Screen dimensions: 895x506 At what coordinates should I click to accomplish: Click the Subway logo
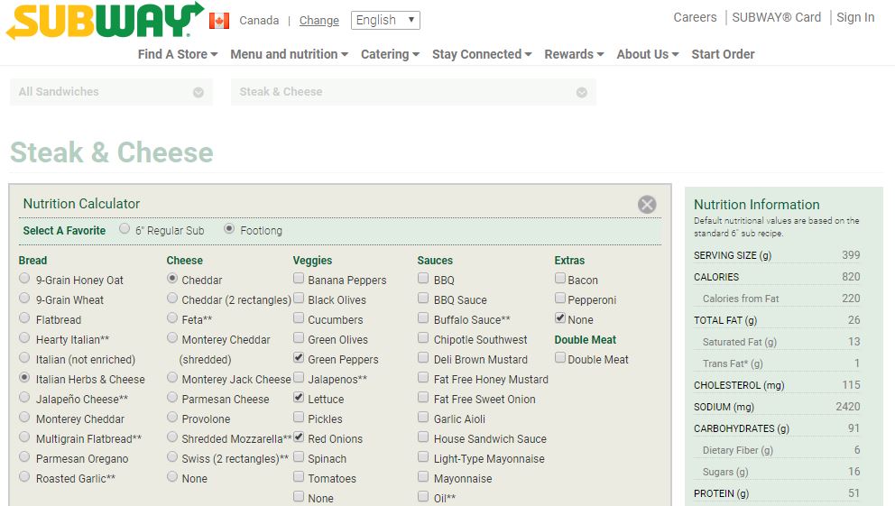tap(104, 21)
